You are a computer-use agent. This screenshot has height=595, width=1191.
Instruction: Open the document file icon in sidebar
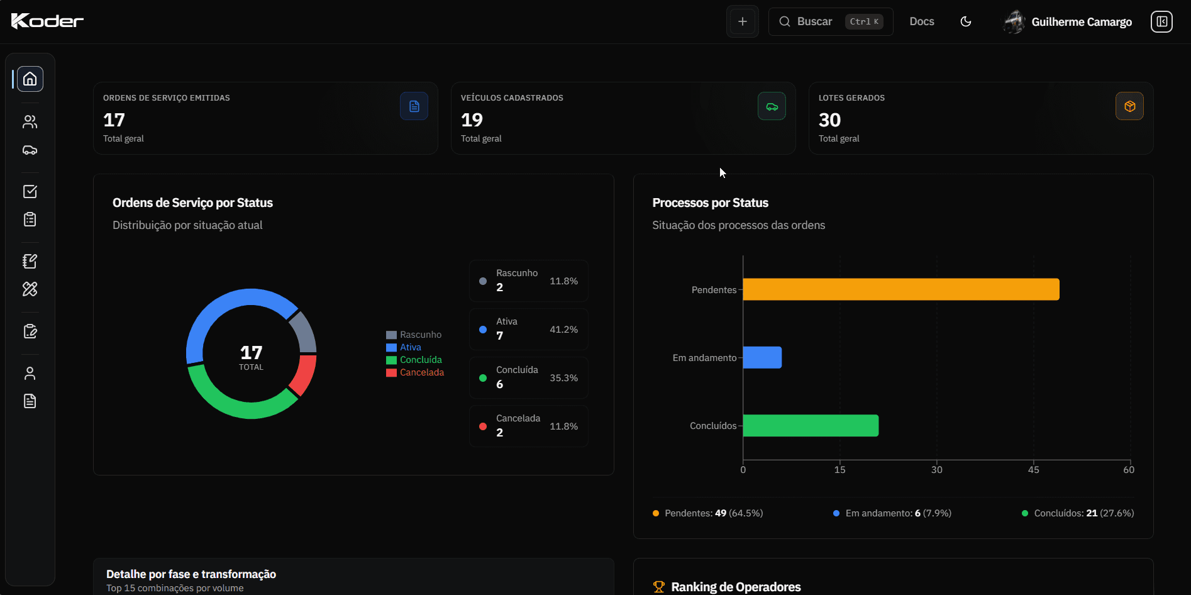coord(30,401)
